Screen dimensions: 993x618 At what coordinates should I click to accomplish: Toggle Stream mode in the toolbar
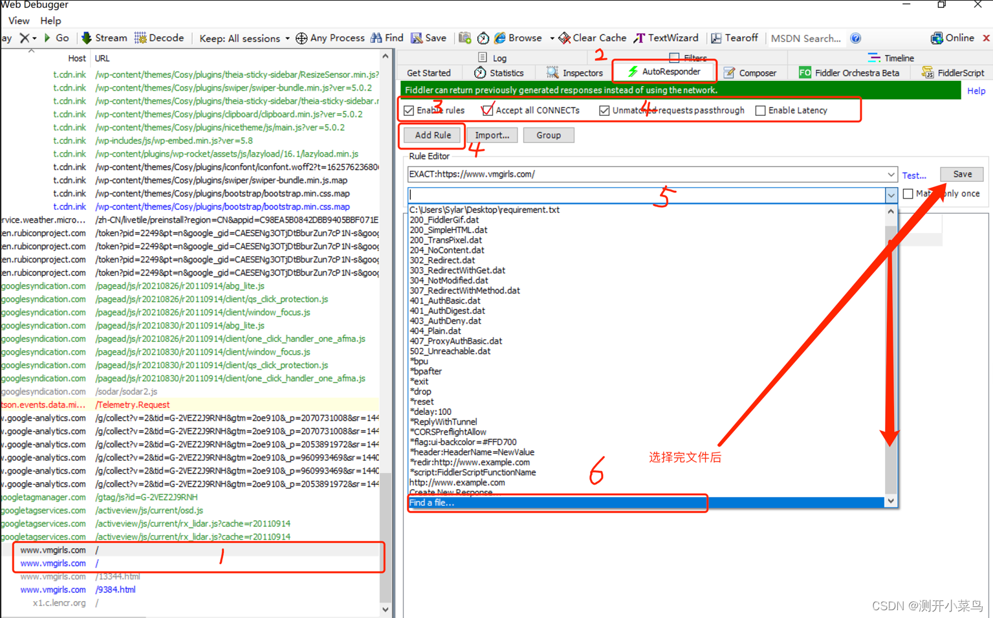tap(104, 38)
